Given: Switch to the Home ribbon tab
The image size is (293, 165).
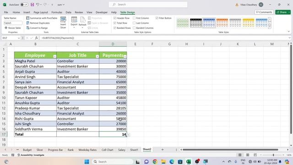Looking at the screenshot, I should click(x=16, y=12).
